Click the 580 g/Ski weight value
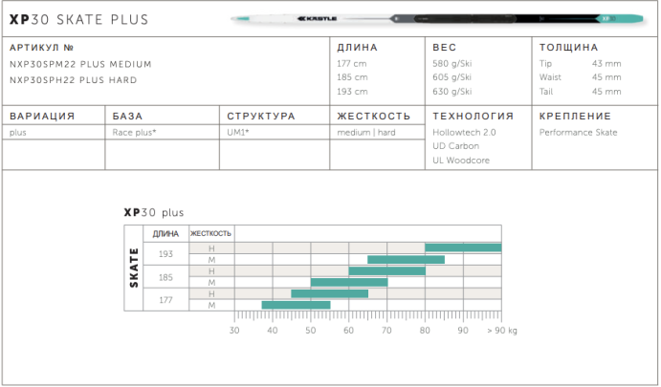The image size is (661, 387). click(452, 63)
